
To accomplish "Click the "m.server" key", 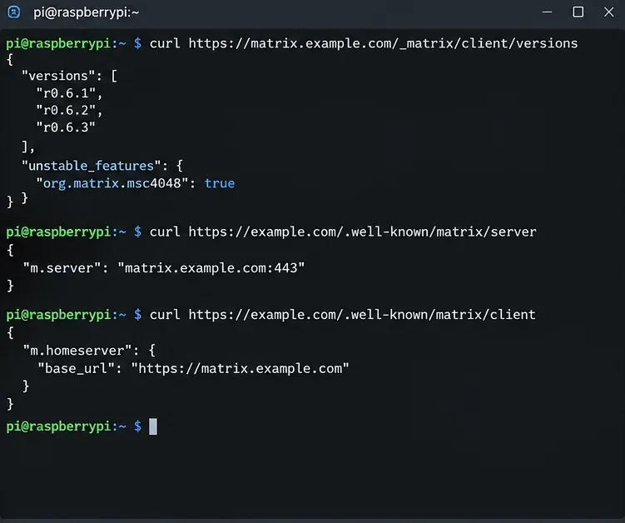I will [x=62, y=267].
